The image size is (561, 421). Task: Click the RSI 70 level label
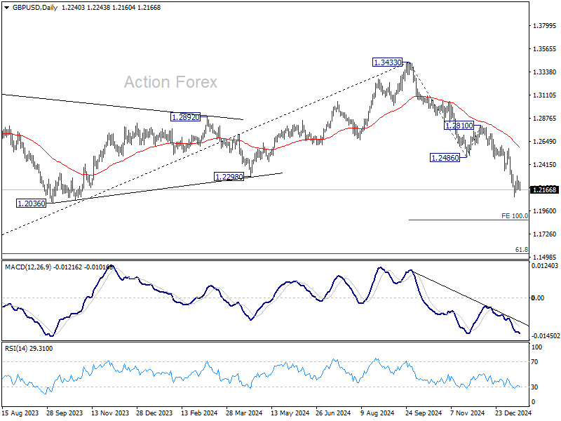tap(534, 362)
